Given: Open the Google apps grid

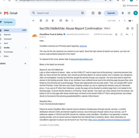Looking at the screenshot, I should click(x=129, y=13).
